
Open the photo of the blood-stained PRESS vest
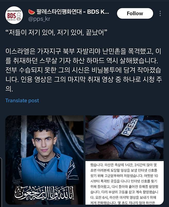point(125,137)
